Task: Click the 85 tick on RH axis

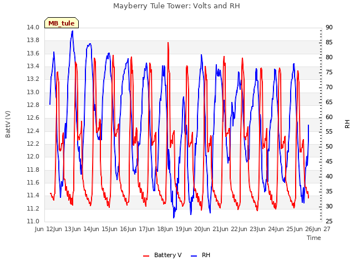Action: (329, 42)
